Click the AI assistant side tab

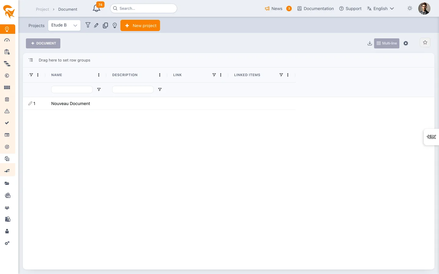431,137
